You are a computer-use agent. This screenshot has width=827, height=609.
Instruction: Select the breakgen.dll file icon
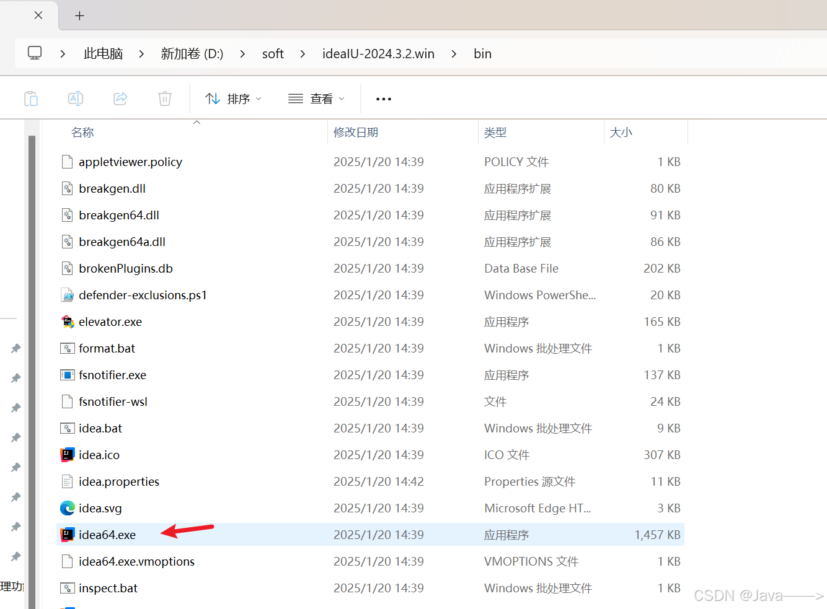[68, 188]
